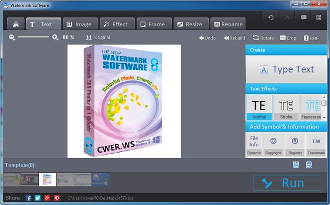Open the Effect tab
The height and width of the screenshot is (205, 330).
pyautogui.click(x=117, y=24)
